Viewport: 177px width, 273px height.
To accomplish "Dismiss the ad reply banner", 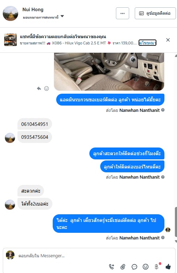I will pos(168,40).
